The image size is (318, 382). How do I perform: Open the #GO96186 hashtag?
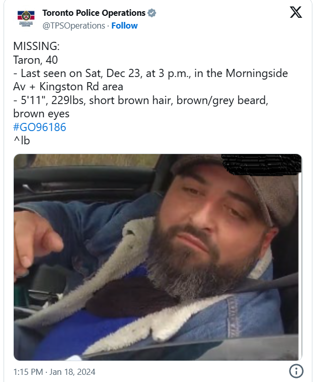(x=39, y=127)
